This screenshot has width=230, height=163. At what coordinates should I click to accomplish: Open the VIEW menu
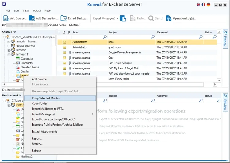pyautogui.click(x=26, y=10)
